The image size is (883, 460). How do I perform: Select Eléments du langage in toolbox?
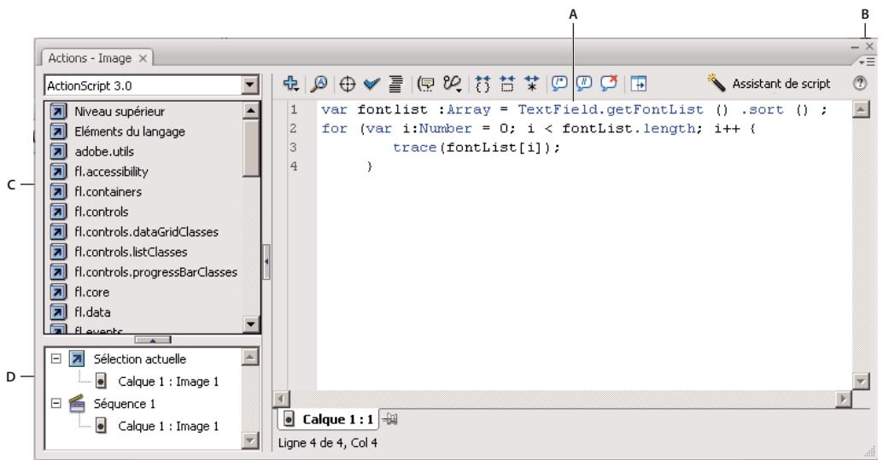130,131
